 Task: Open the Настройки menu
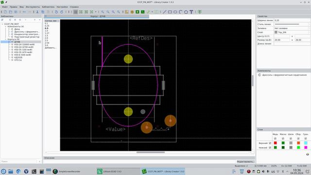coord(62,7)
